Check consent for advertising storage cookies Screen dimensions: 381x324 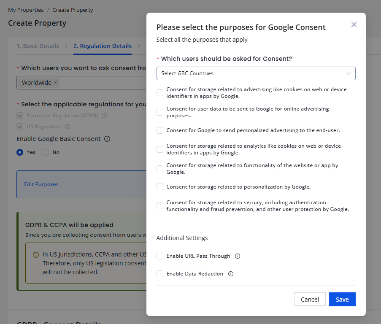click(160, 92)
